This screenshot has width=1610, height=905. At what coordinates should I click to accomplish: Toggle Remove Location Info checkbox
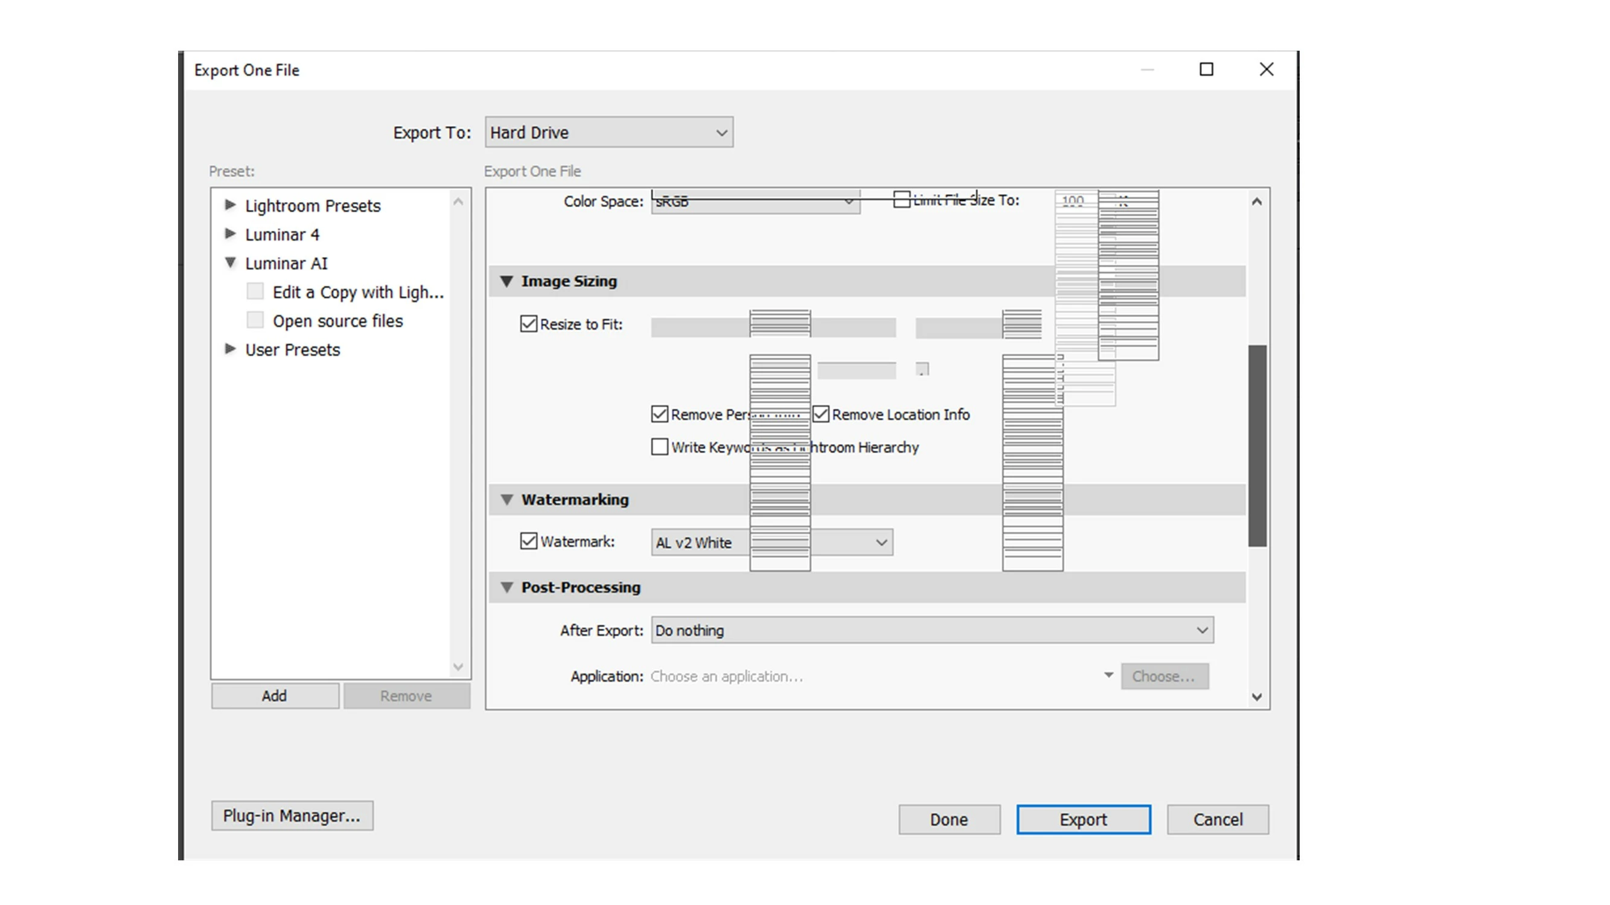click(820, 414)
